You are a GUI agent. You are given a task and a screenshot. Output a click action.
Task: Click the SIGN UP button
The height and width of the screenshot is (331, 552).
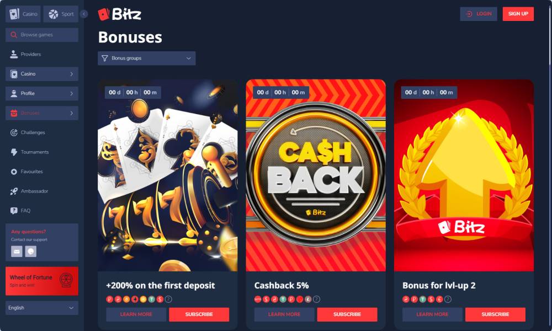(x=518, y=14)
